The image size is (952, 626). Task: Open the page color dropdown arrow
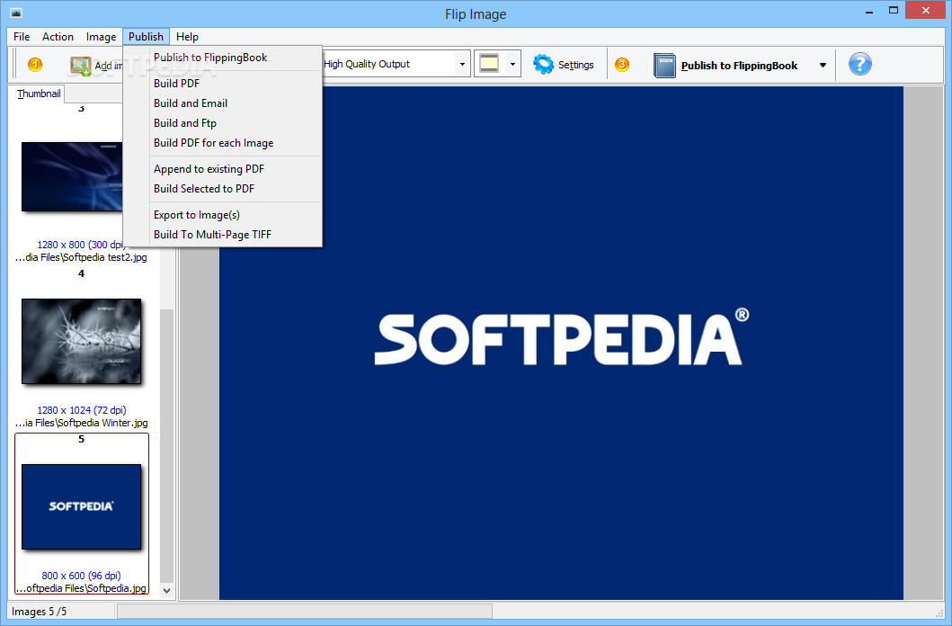click(x=512, y=65)
